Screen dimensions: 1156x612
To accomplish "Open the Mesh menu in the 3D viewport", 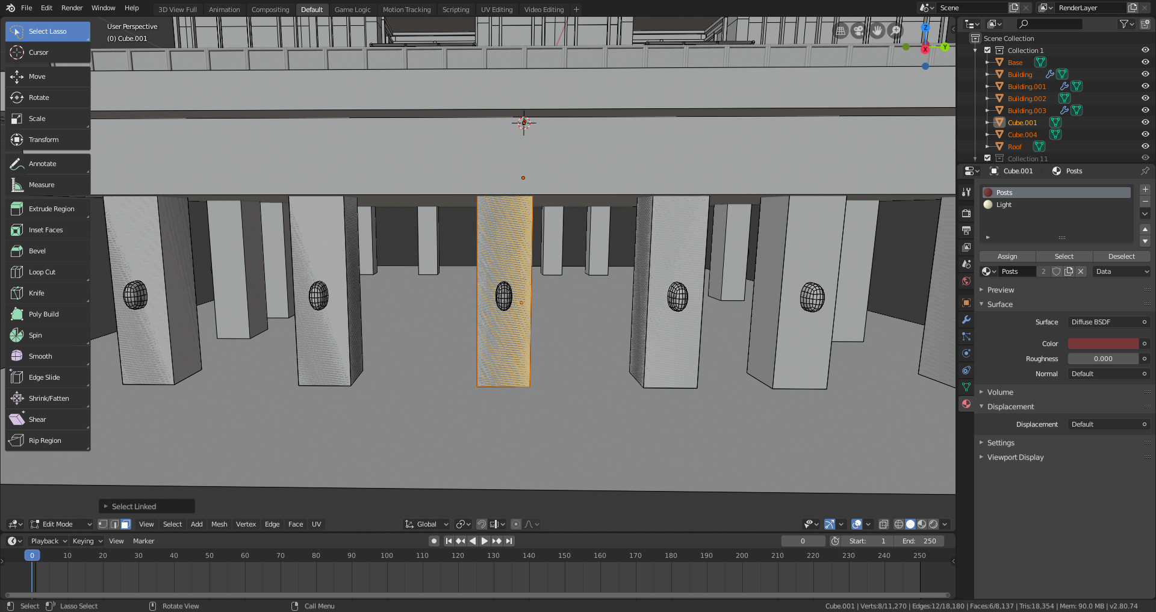I will (x=219, y=524).
